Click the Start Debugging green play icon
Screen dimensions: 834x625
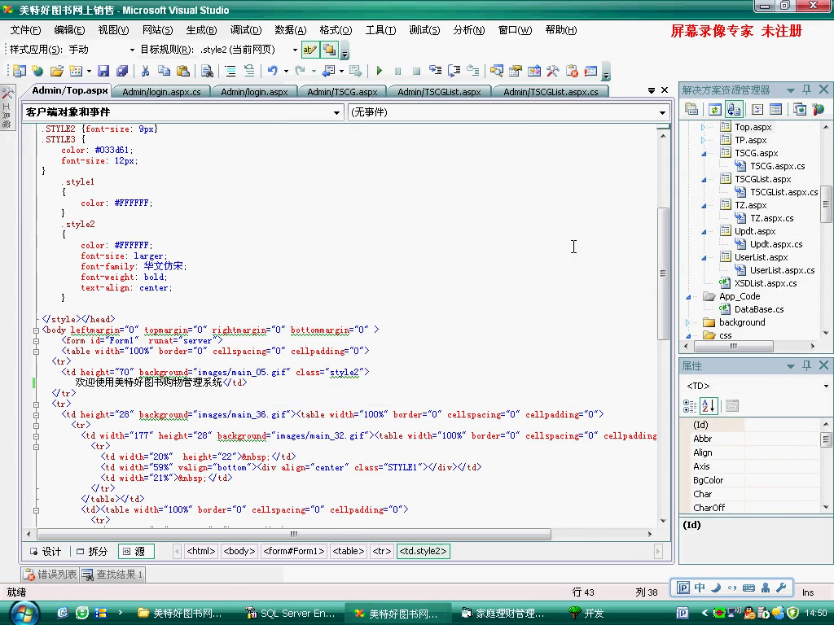(379, 72)
